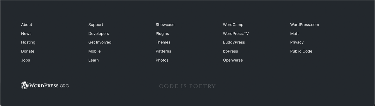Open the Mobile link
Image resolution: width=375 pixels, height=106 pixels.
pyautogui.click(x=95, y=51)
